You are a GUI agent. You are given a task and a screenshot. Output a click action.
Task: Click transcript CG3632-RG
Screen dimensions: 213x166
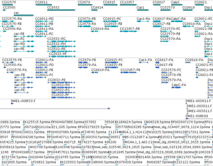(x=56, y=39)
